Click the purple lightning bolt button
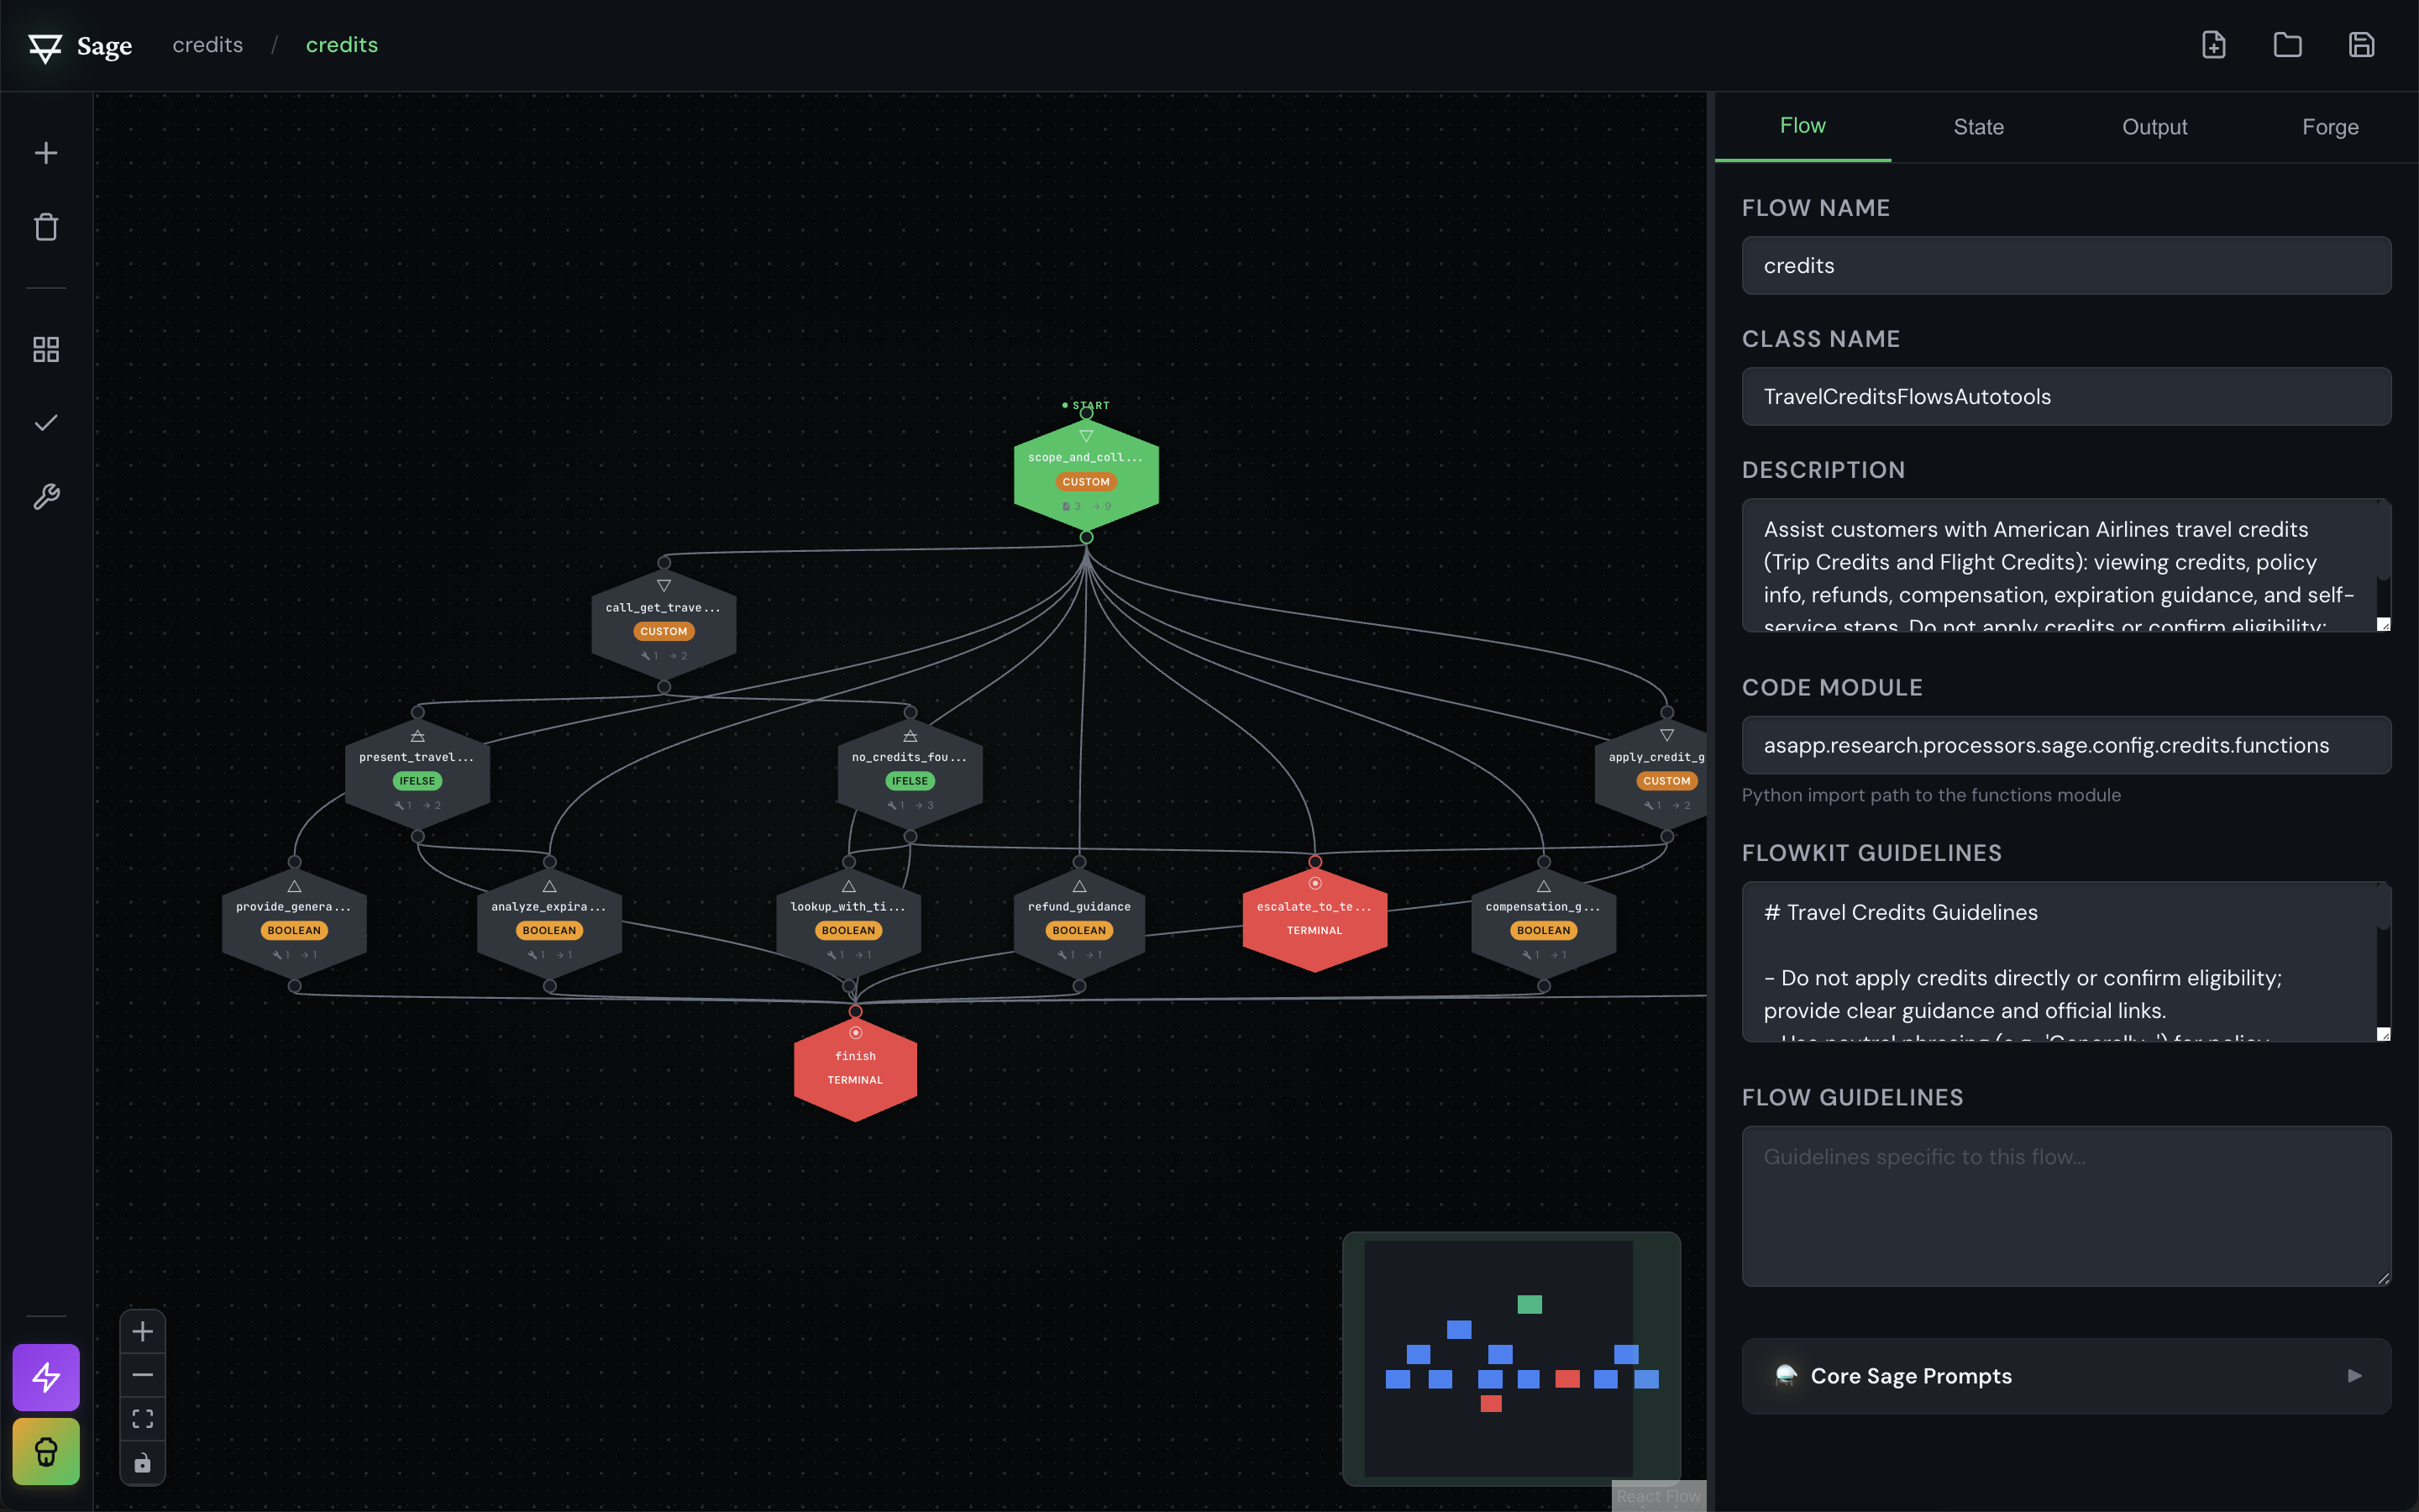Screen dimensions: 2419x1512 pos(46,1377)
